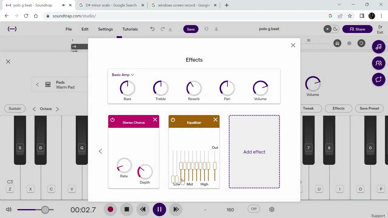Close the Effects dialog

click(x=293, y=45)
